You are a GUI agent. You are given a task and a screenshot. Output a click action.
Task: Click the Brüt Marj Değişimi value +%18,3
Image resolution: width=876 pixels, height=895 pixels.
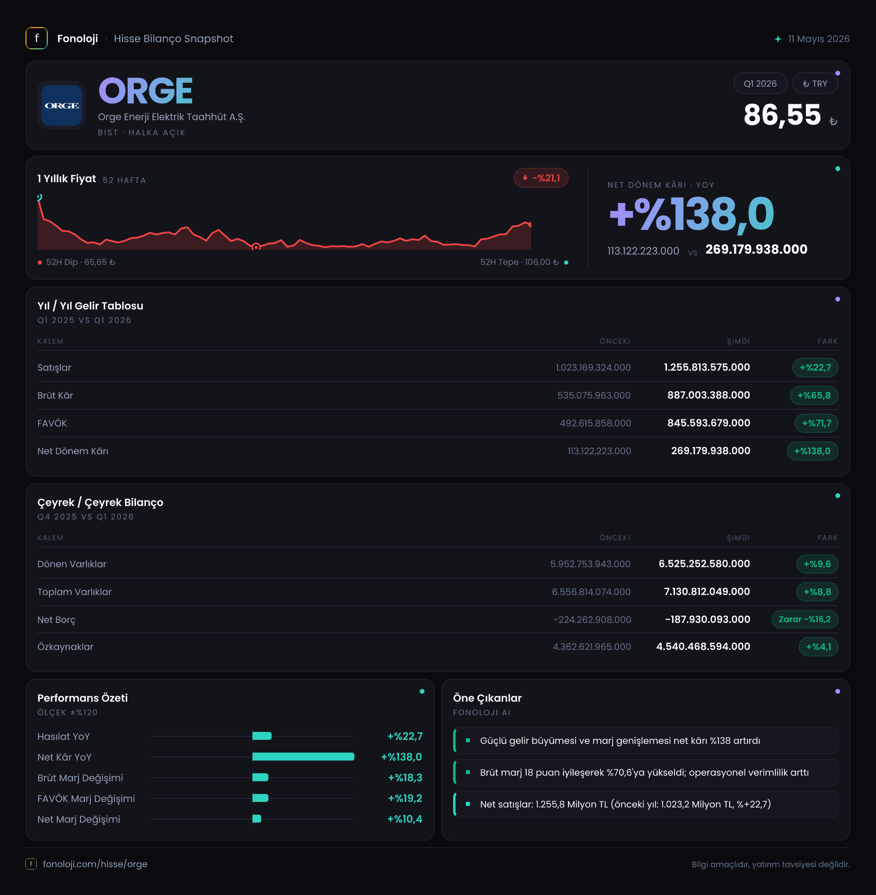coord(405,777)
